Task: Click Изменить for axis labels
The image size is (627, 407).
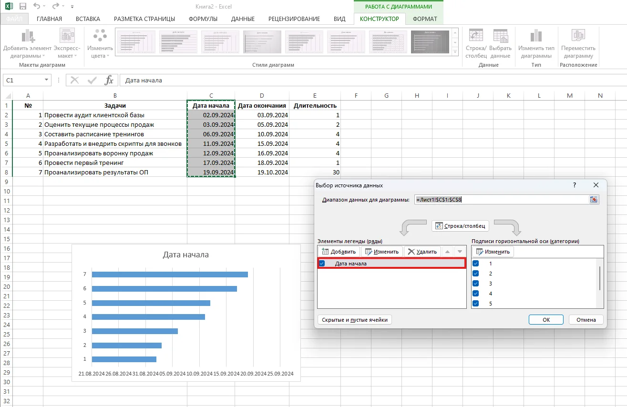Action: (x=493, y=252)
